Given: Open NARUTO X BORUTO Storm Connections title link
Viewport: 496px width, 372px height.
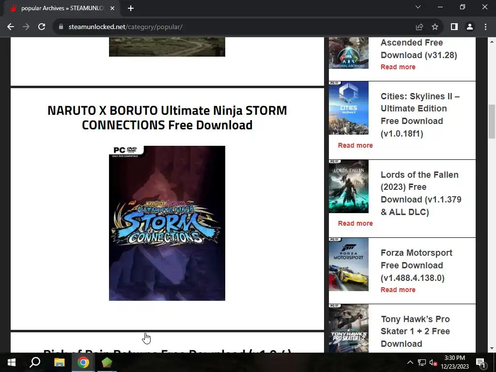Looking at the screenshot, I should point(167,118).
